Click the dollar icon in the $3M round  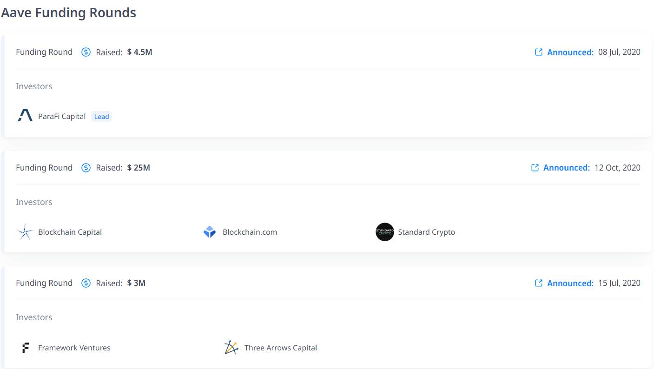[86, 283]
